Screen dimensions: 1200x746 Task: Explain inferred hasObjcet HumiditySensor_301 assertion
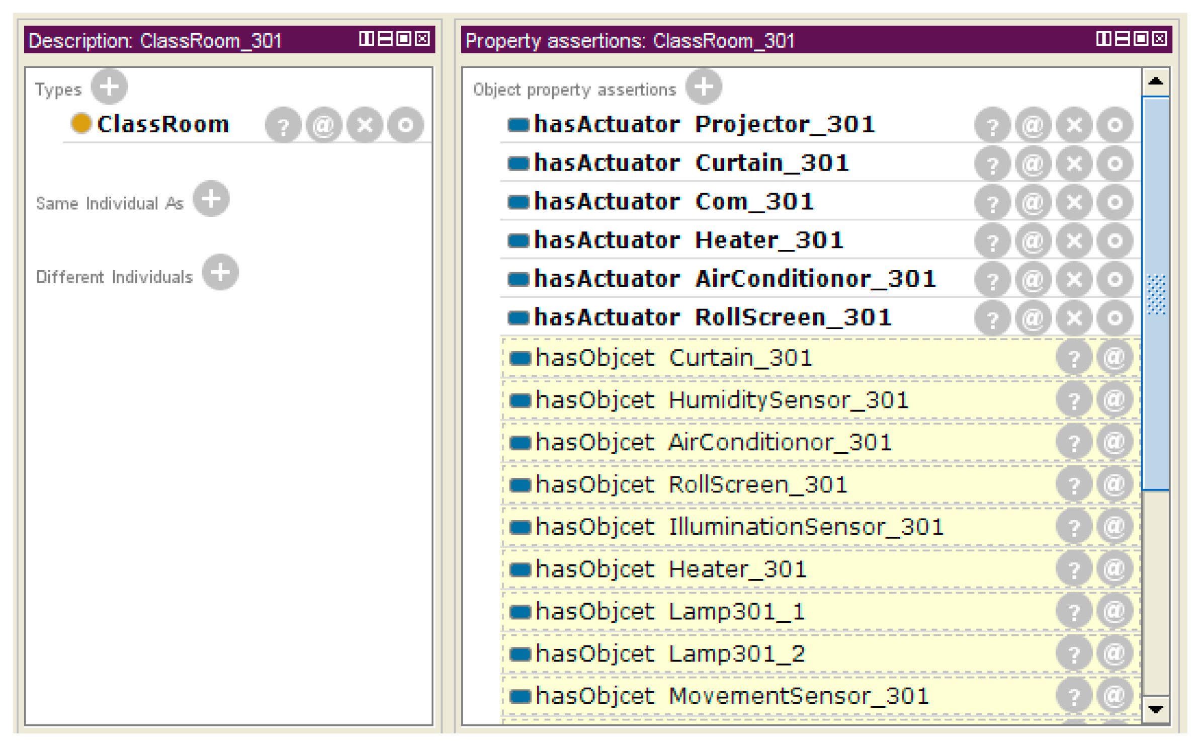click(1074, 400)
